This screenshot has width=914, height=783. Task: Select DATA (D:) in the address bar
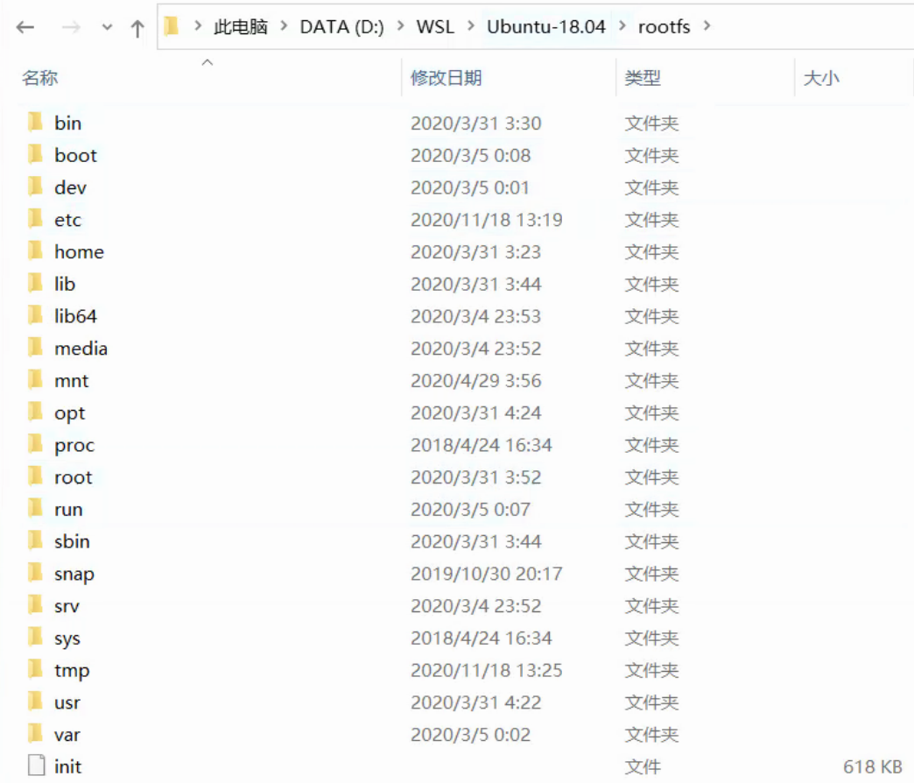[x=342, y=26]
